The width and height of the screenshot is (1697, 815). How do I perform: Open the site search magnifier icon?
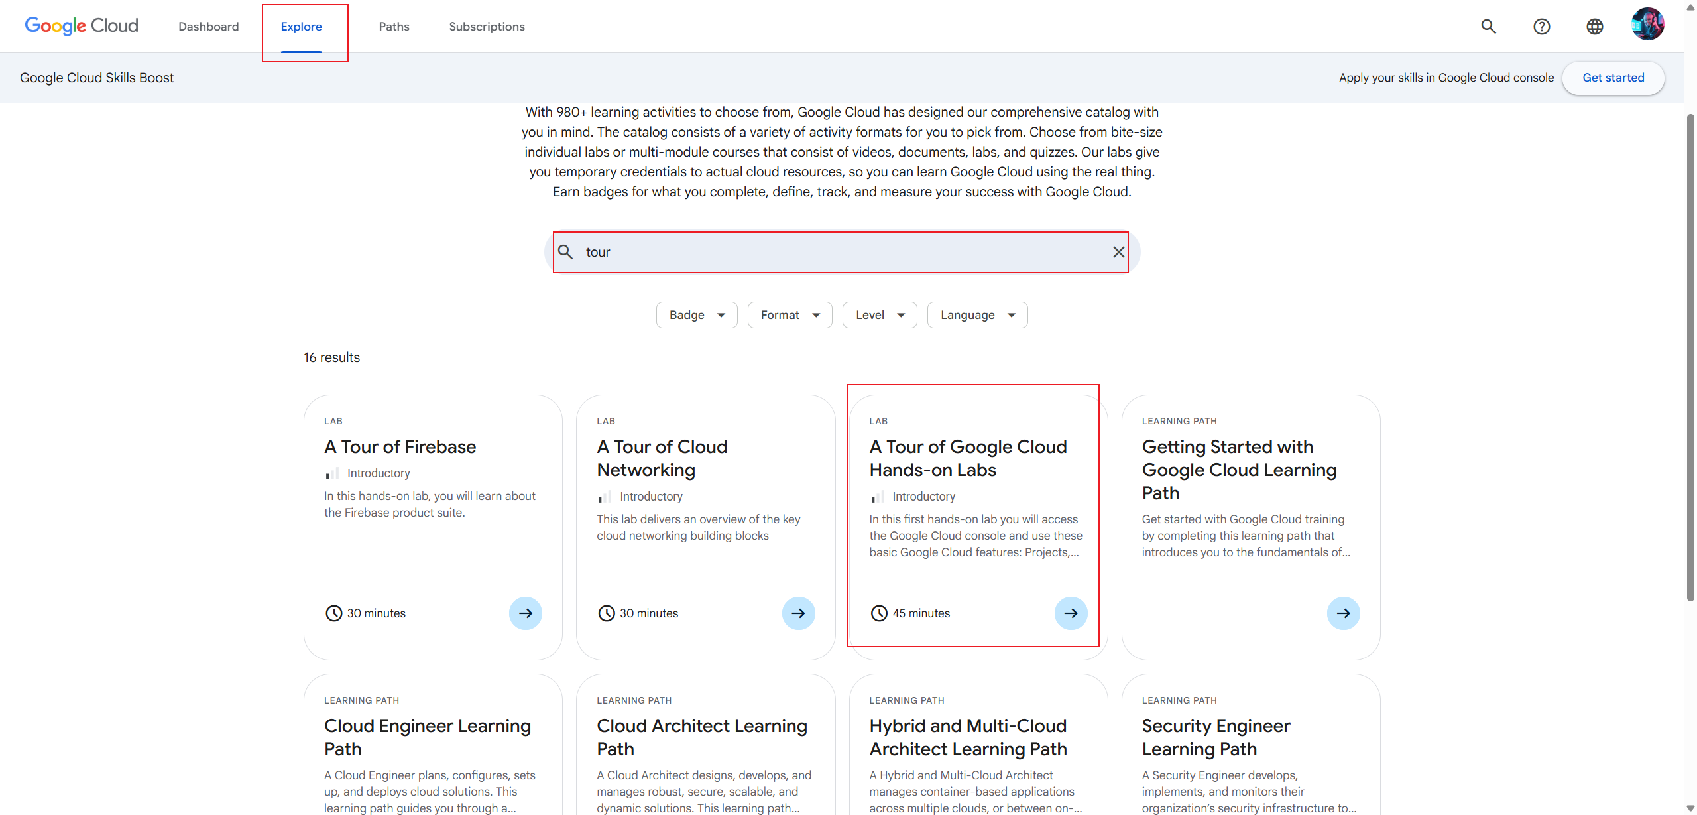click(1489, 27)
